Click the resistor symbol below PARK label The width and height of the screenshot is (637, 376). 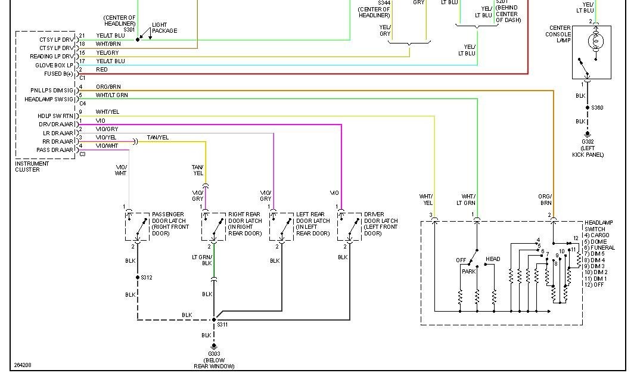click(477, 297)
